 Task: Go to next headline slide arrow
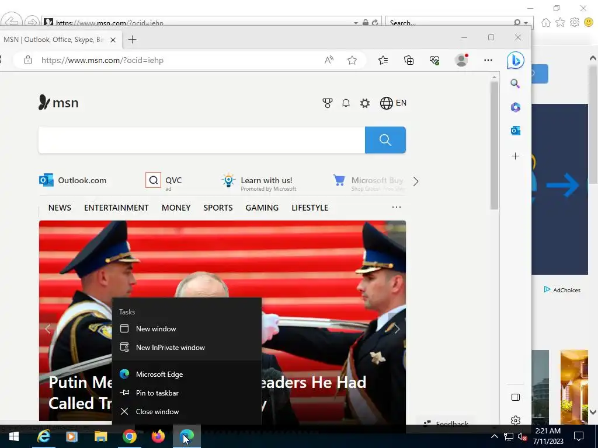397,329
